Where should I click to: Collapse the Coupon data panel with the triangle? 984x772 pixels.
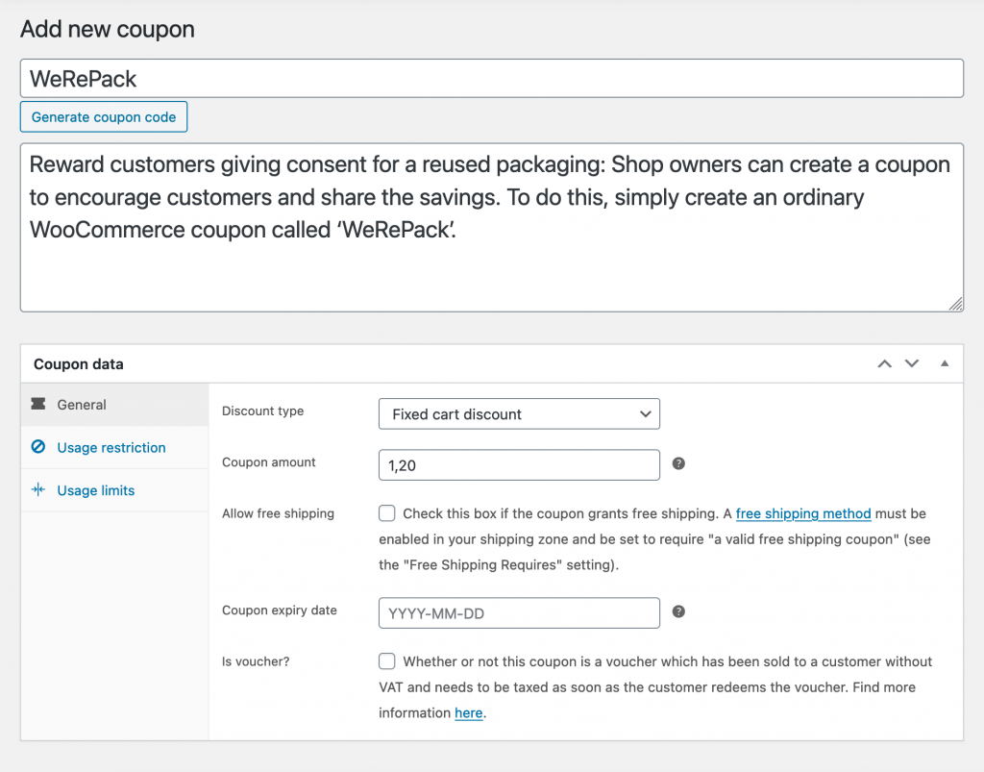[x=945, y=364]
